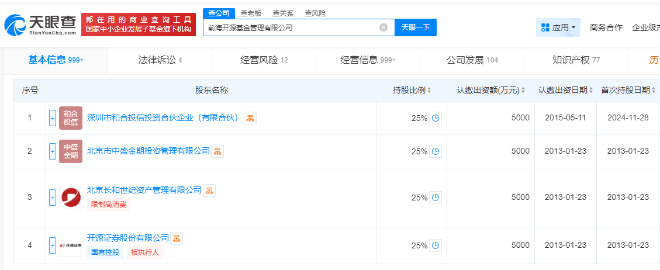Switch to 查关系 search tab
This screenshot has height=270, width=660.
pos(283,13)
